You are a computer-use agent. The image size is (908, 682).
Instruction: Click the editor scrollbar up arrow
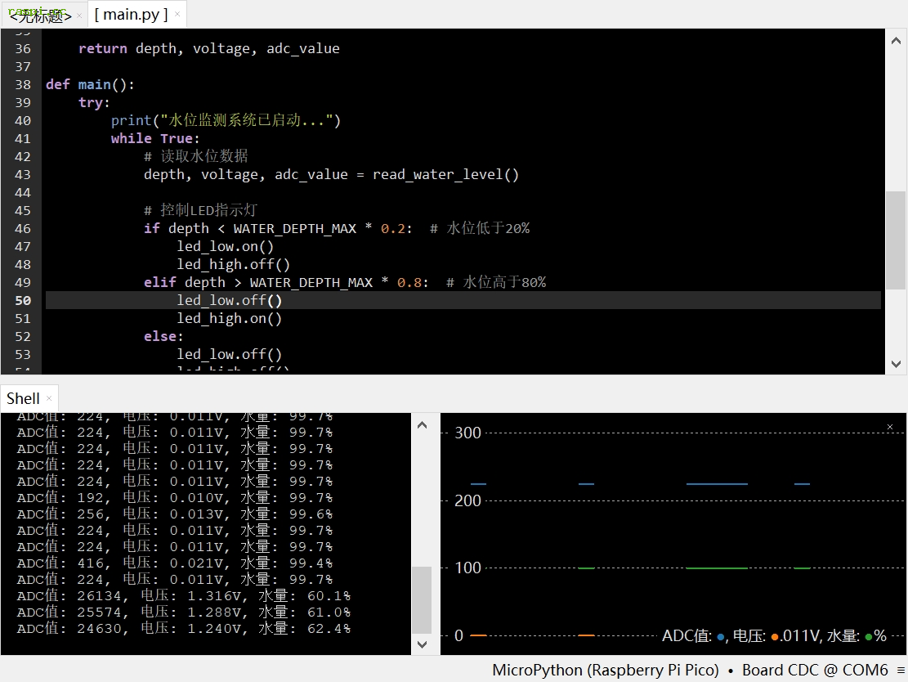click(896, 38)
